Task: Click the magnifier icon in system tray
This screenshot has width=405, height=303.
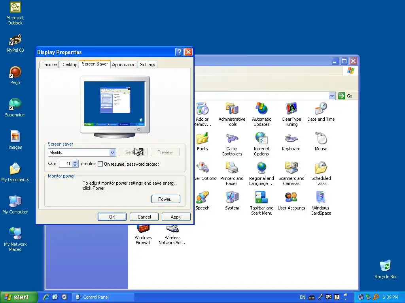Action: [x=376, y=297]
